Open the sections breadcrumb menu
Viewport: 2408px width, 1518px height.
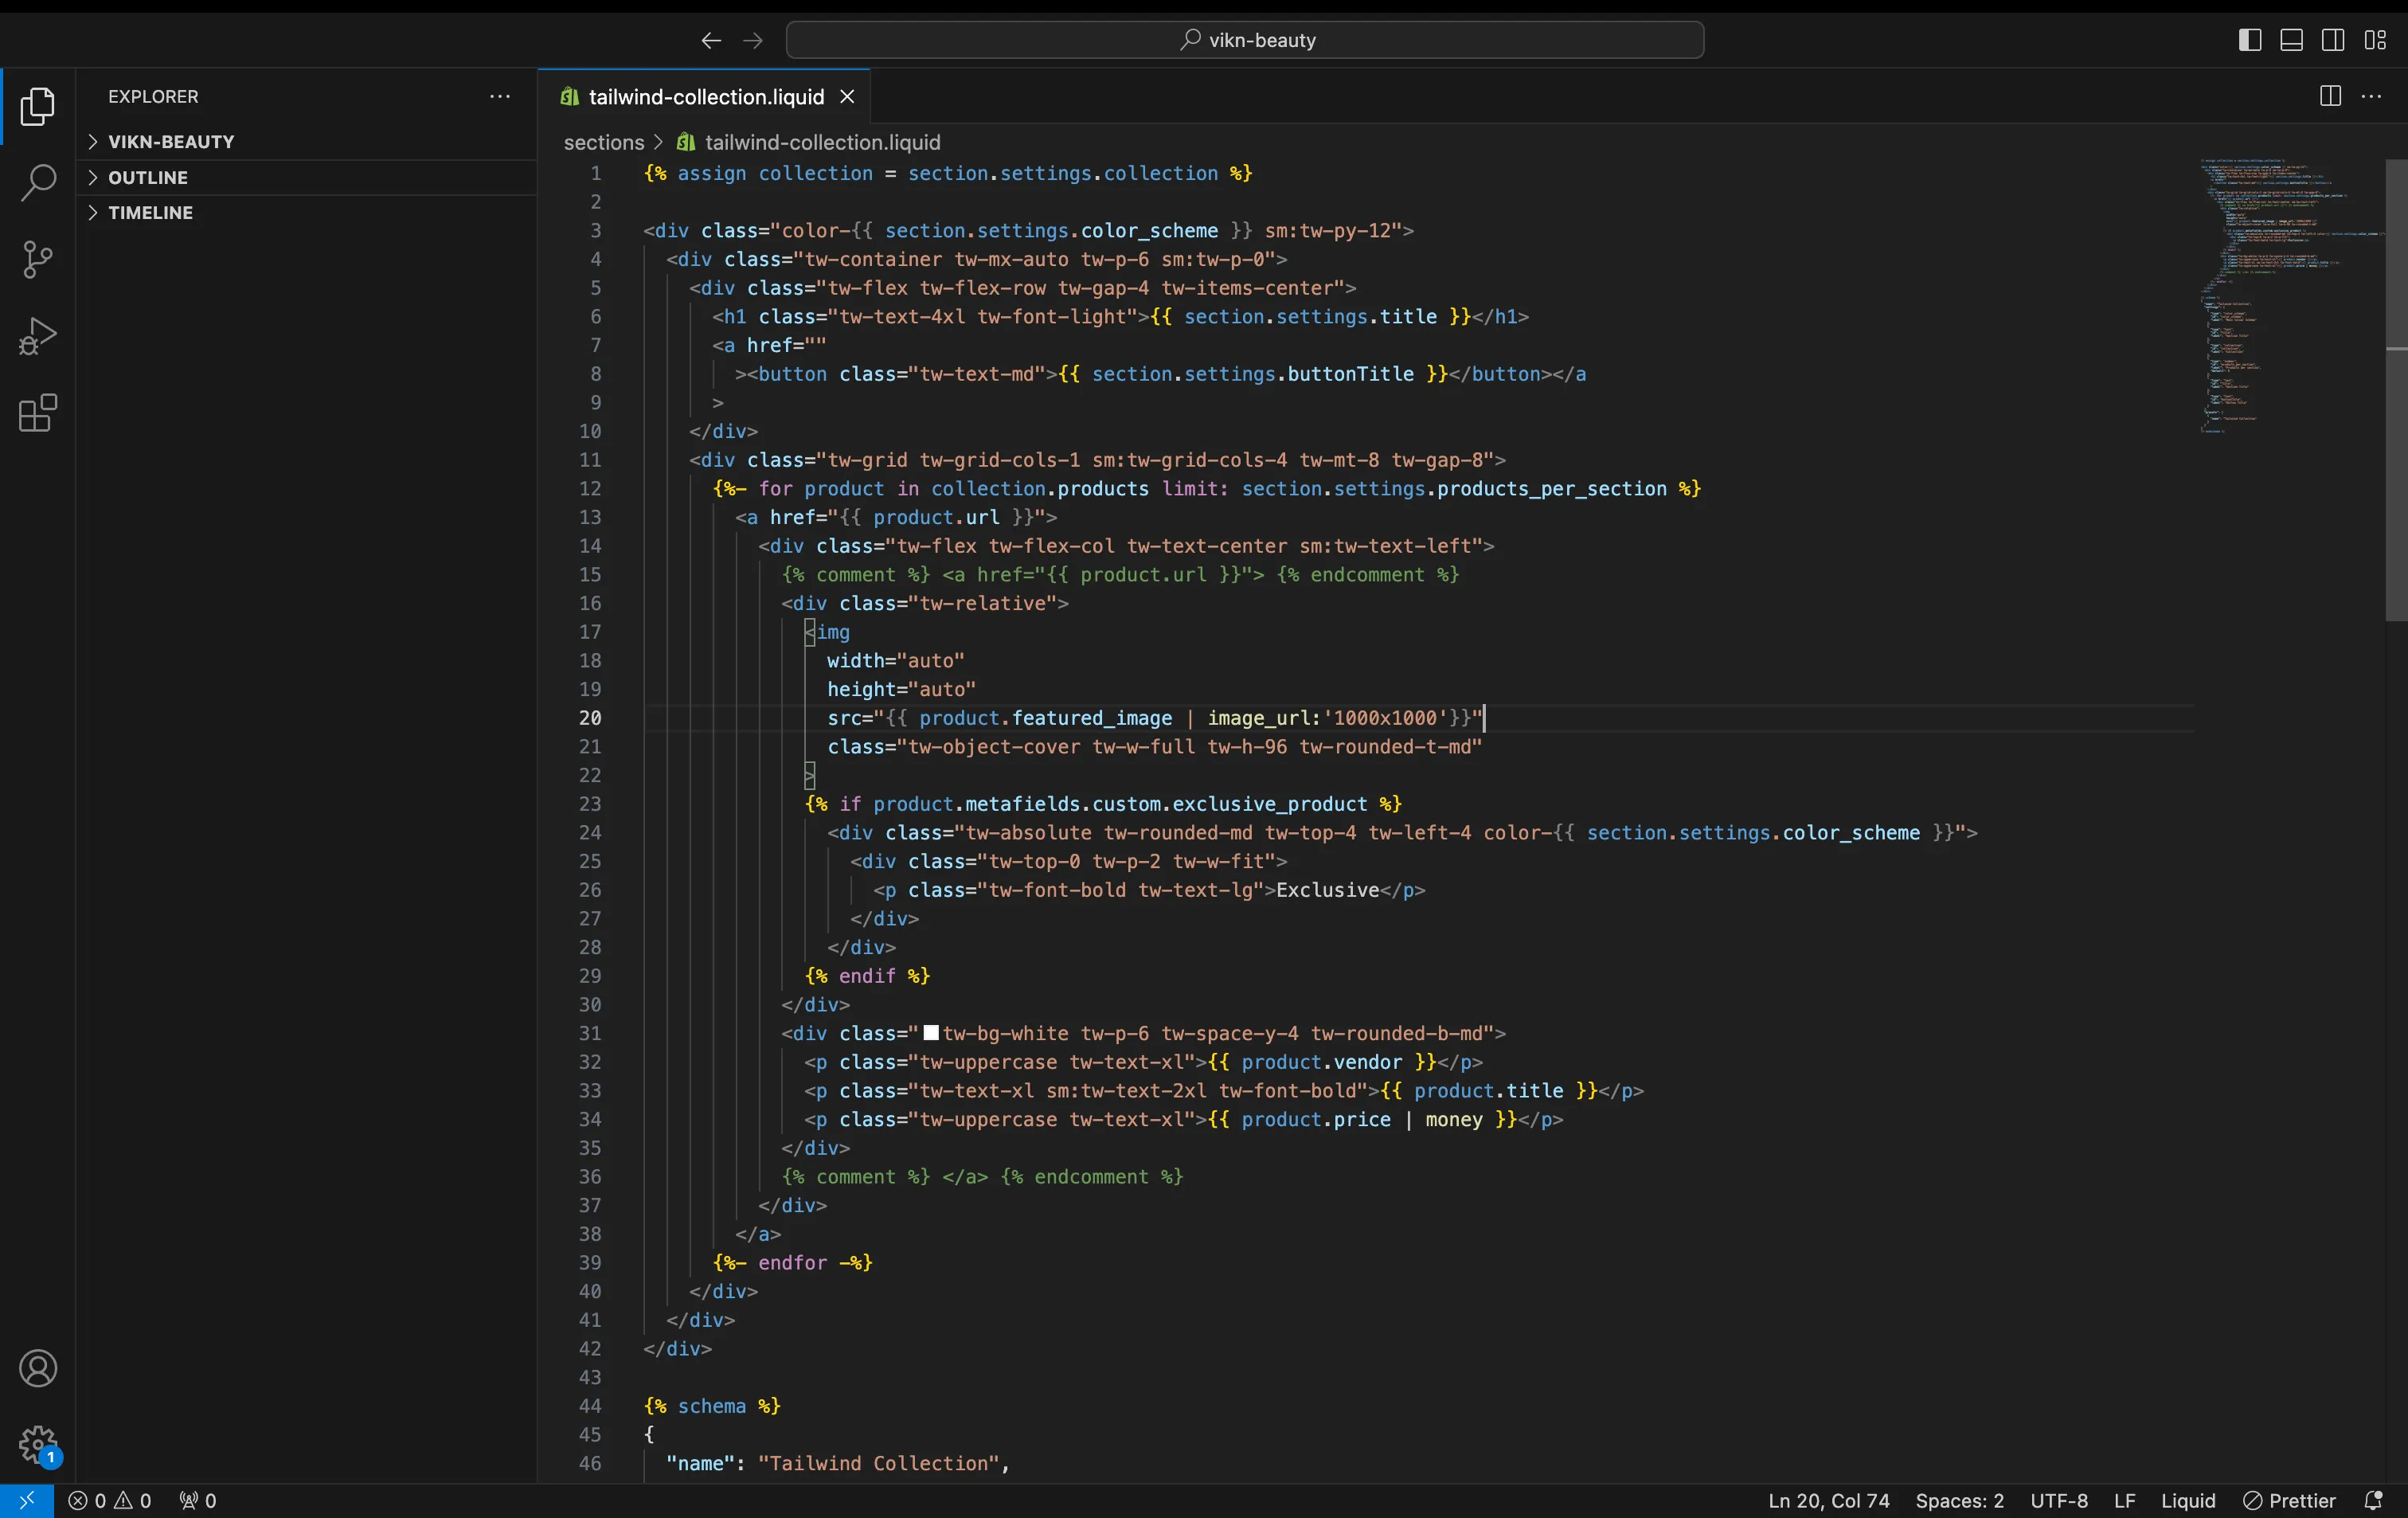pyautogui.click(x=603, y=142)
